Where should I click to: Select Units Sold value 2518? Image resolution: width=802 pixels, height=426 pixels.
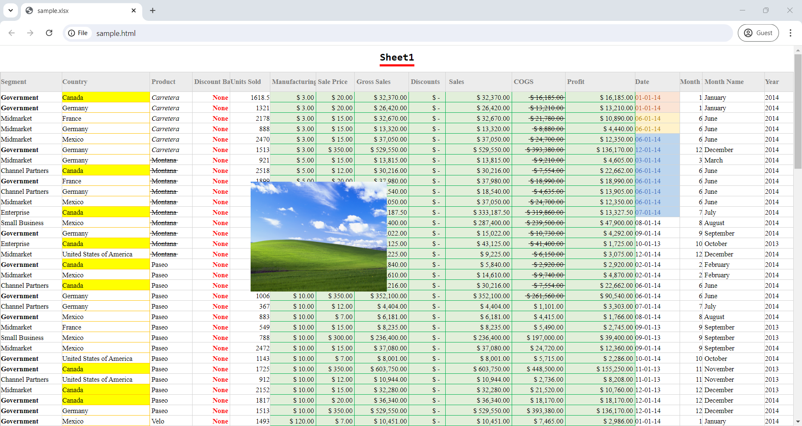(x=250, y=170)
